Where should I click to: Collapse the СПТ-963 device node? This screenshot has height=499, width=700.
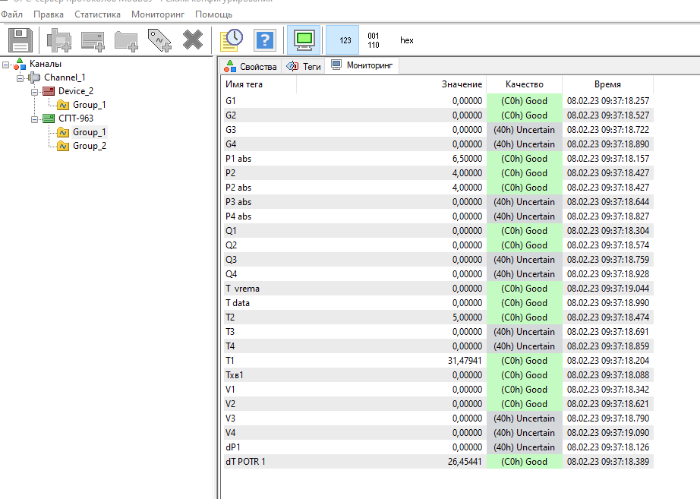[35, 118]
